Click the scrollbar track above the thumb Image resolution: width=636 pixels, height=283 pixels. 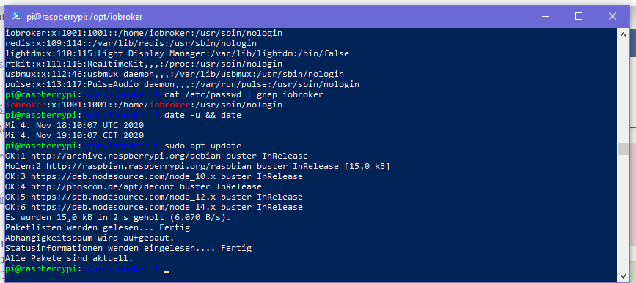click(x=623, y=91)
